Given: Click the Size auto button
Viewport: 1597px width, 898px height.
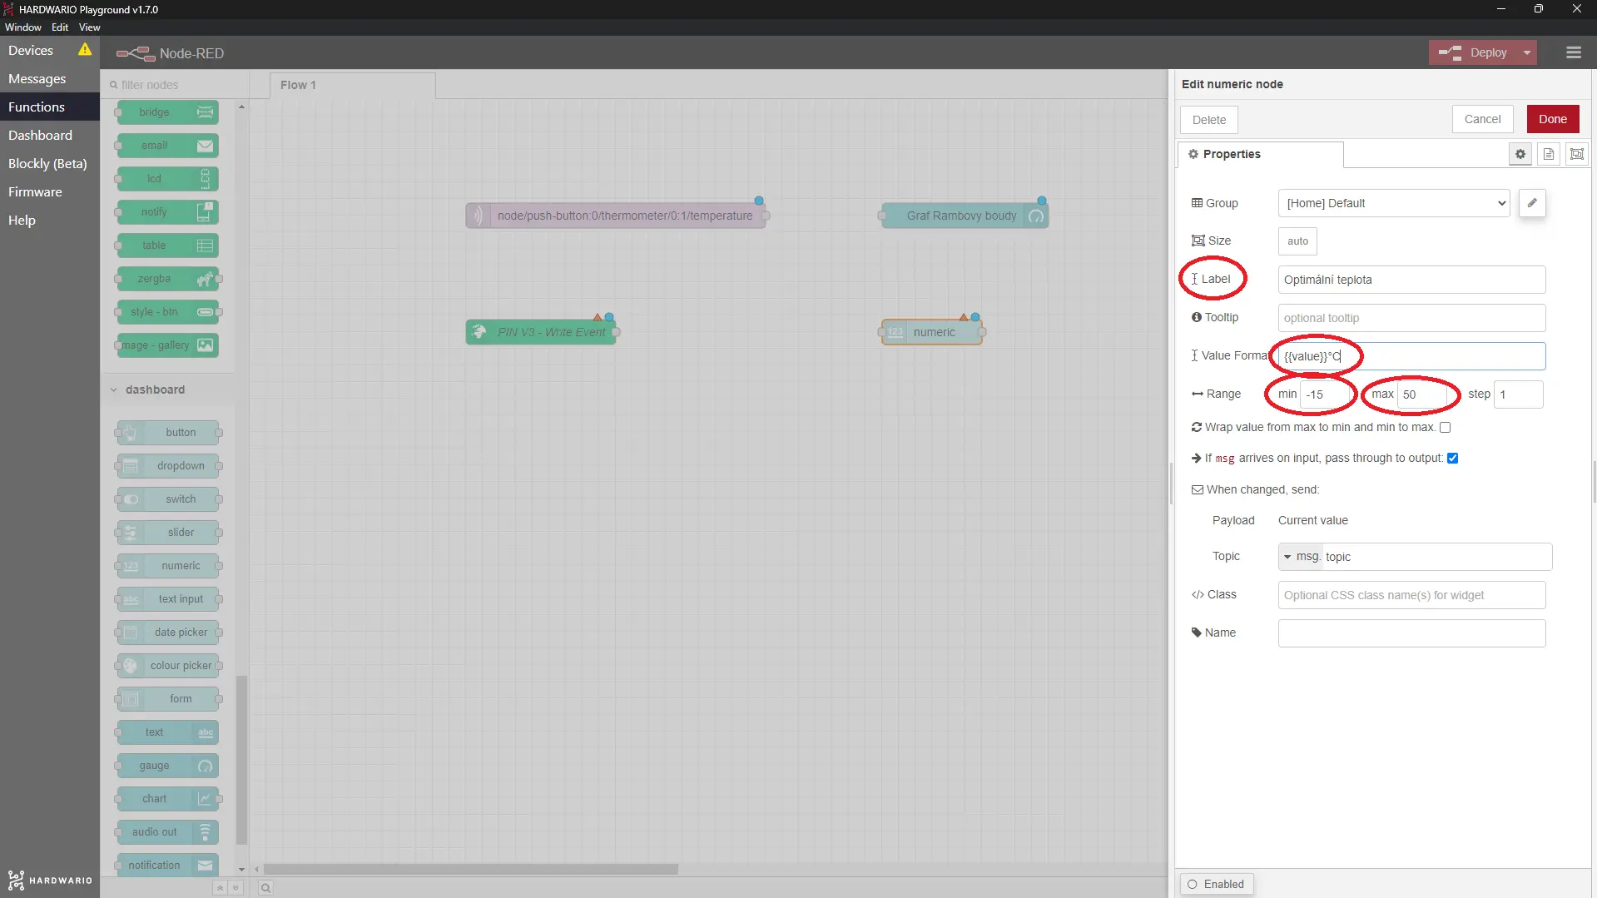Looking at the screenshot, I should click(x=1297, y=241).
